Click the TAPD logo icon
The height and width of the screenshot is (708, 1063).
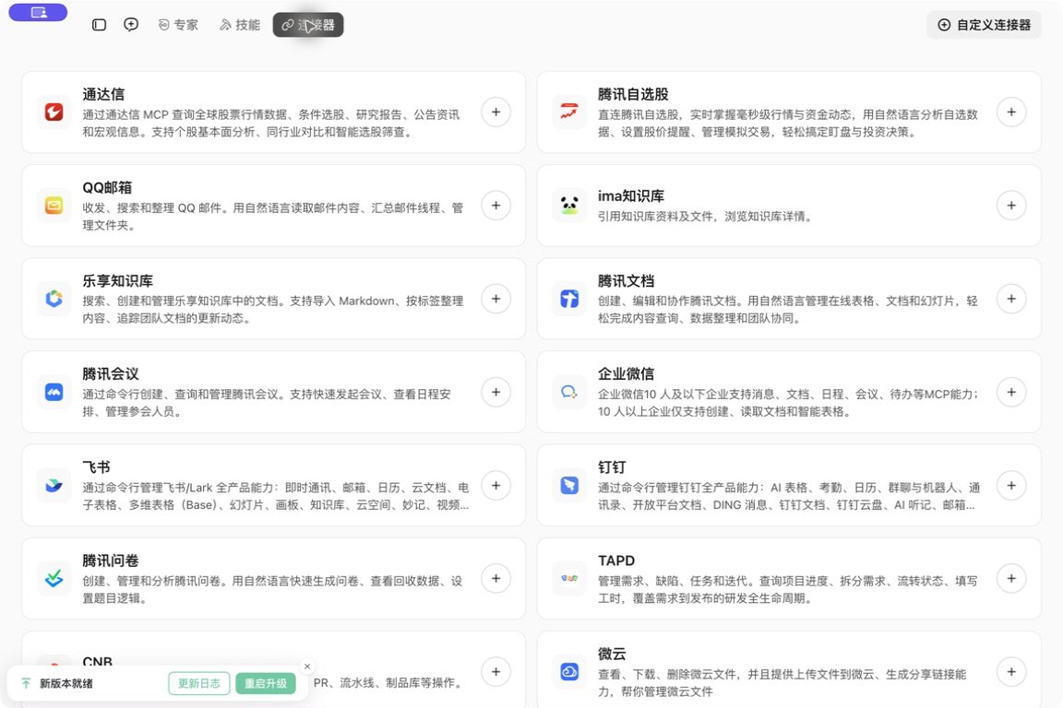[569, 579]
